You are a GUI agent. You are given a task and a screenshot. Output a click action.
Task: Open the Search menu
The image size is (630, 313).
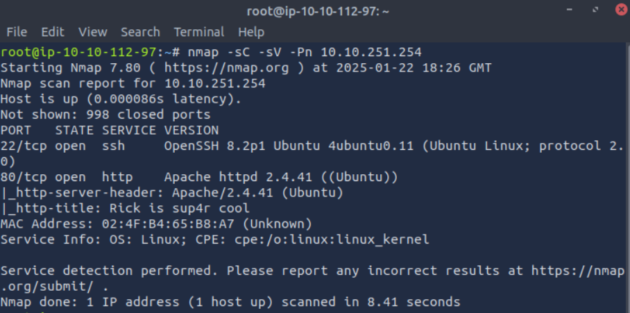pos(140,32)
